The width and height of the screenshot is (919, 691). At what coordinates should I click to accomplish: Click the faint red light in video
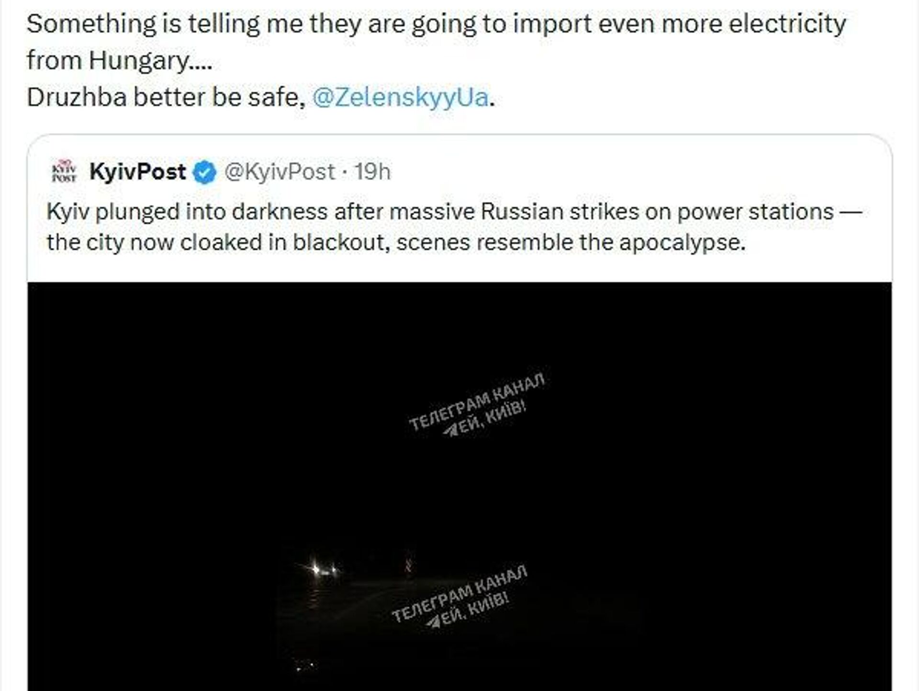point(408,564)
